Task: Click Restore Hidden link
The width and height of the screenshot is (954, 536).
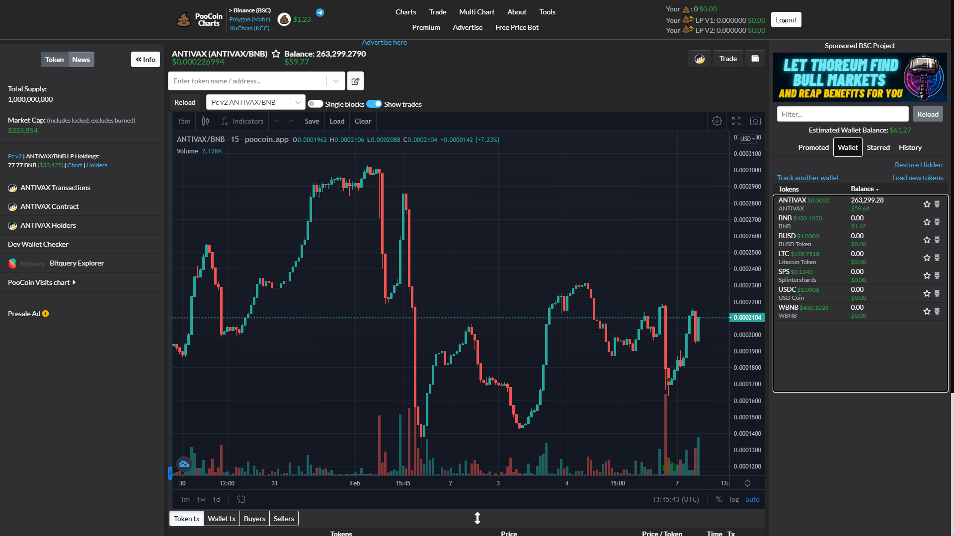Action: coord(918,165)
